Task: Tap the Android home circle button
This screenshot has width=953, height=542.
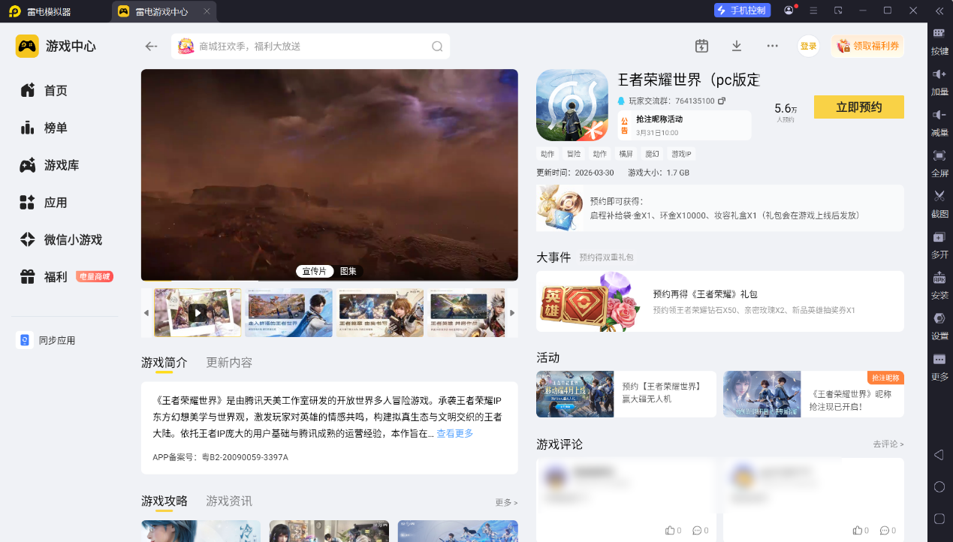Action: click(x=939, y=486)
